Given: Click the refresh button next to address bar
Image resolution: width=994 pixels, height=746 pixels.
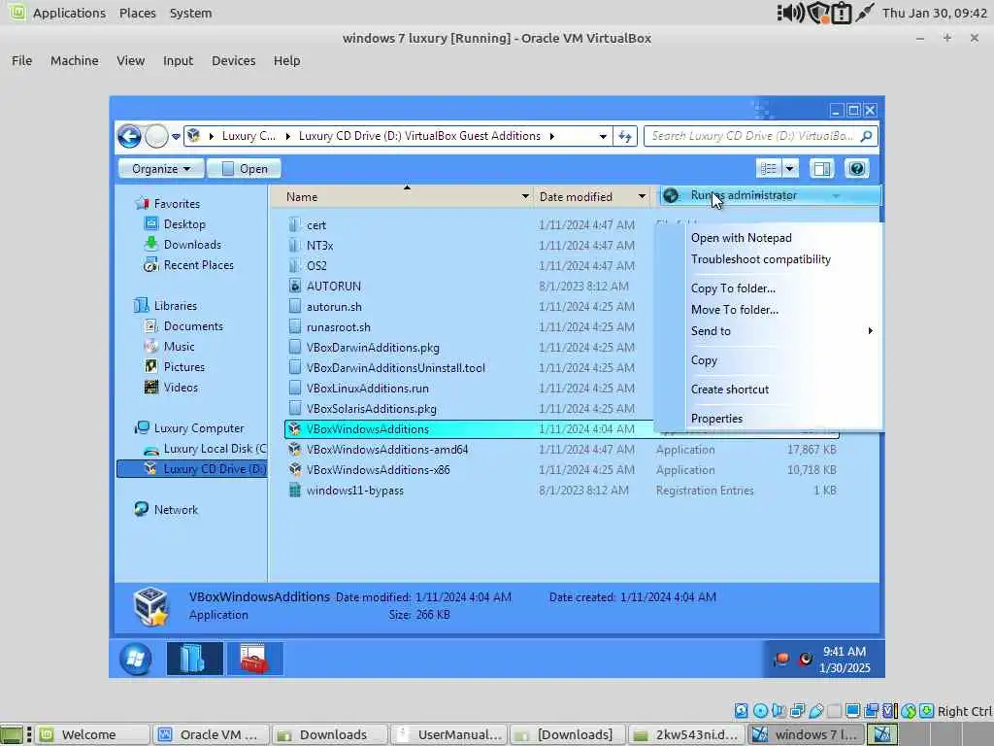Looking at the screenshot, I should tap(625, 136).
